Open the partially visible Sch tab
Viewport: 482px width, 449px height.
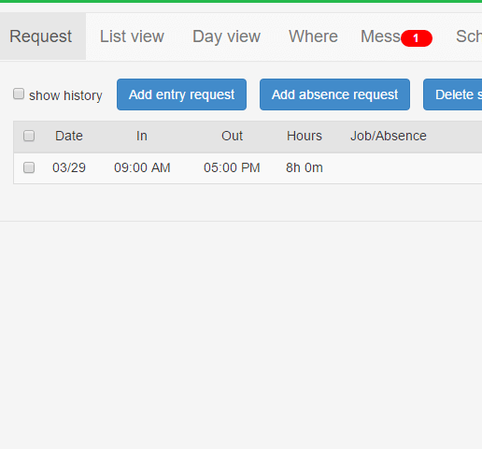pyautogui.click(x=469, y=36)
